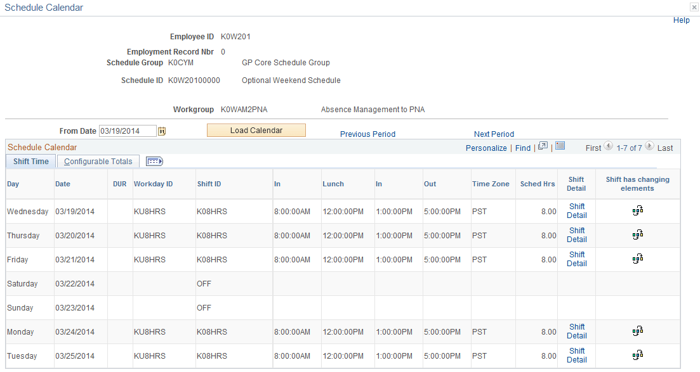Screen dimensions: 700x372
Task: Open Shift Detail for Tuesday
Action: click(577, 356)
